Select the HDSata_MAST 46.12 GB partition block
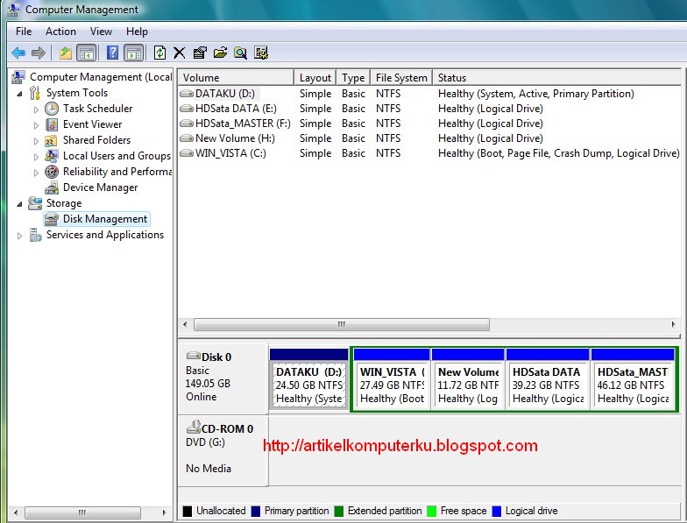The width and height of the screenshot is (687, 523). coord(633,379)
